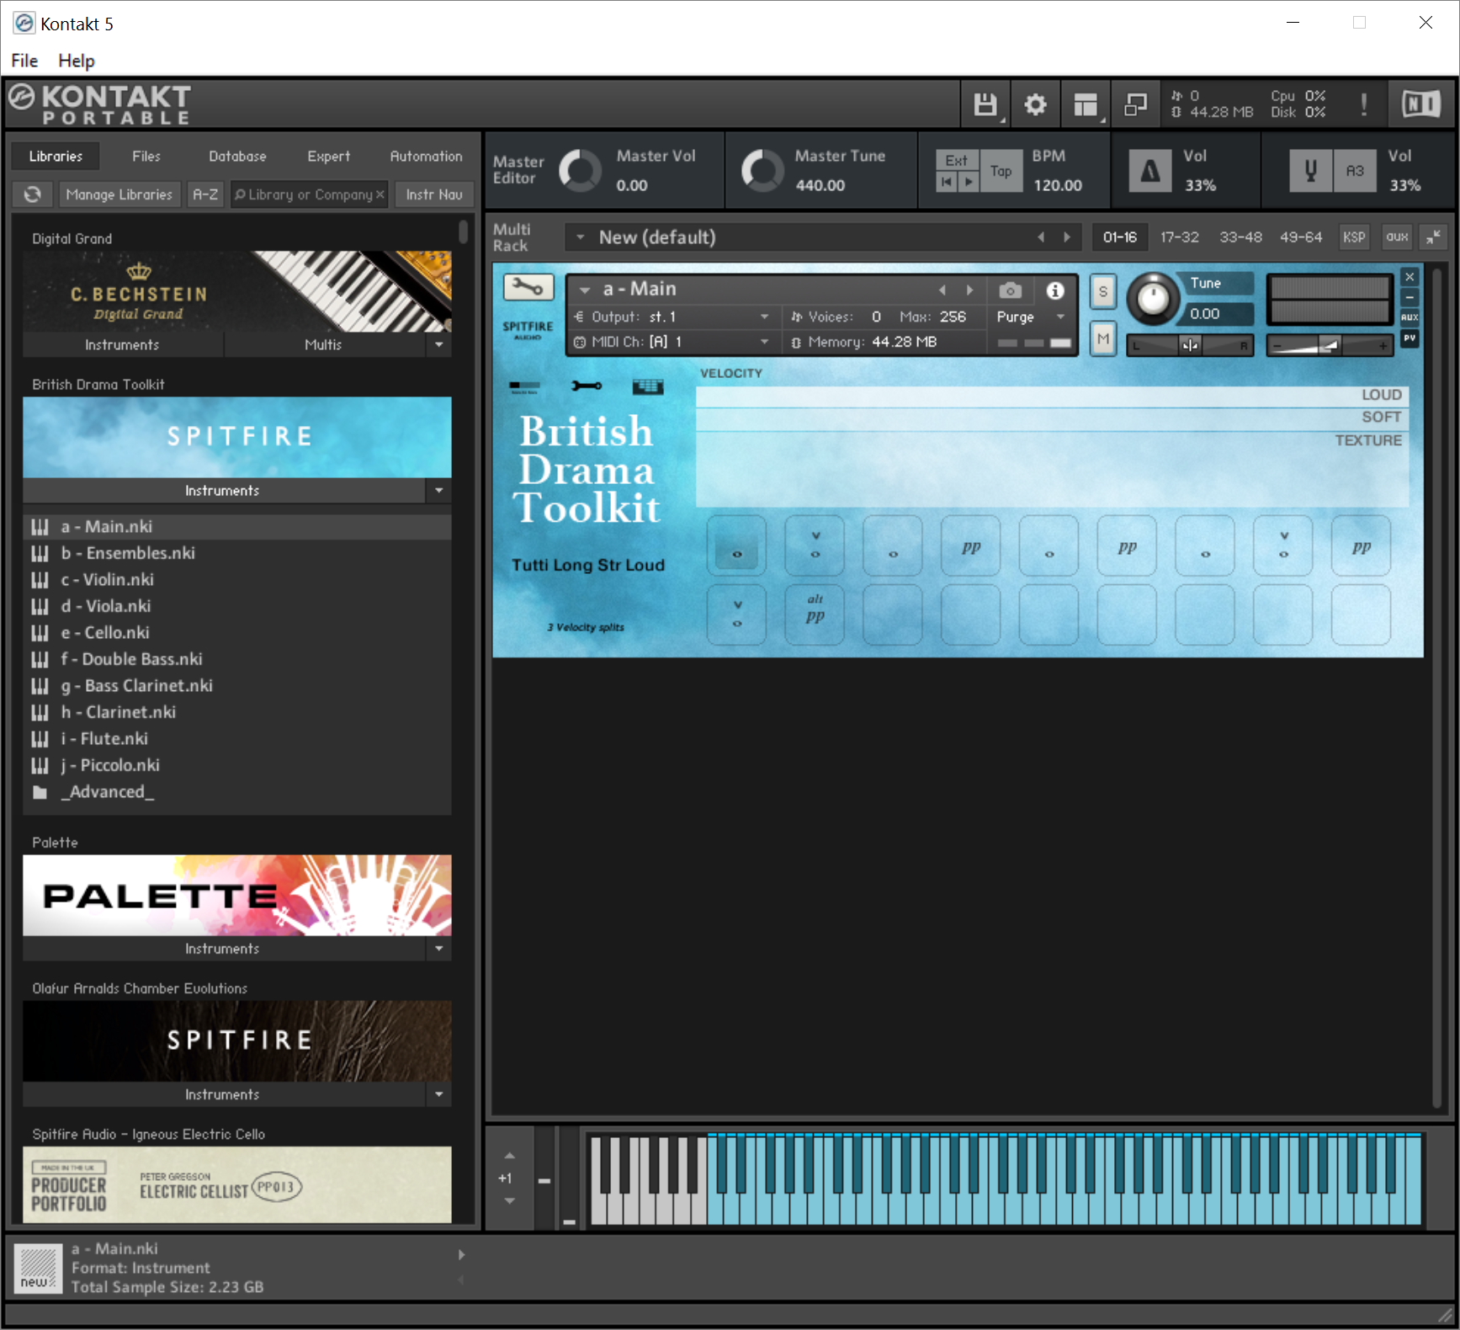This screenshot has height=1330, width=1460.
Task: Select previous multi preset arrow
Action: point(1041,237)
